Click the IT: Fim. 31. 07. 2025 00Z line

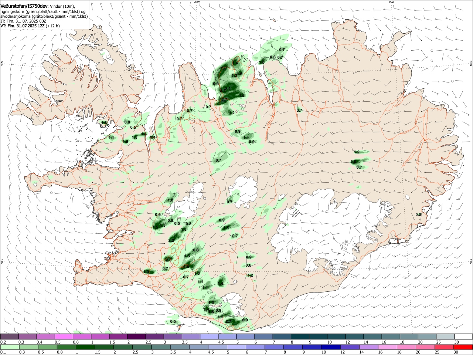(x=23, y=21)
